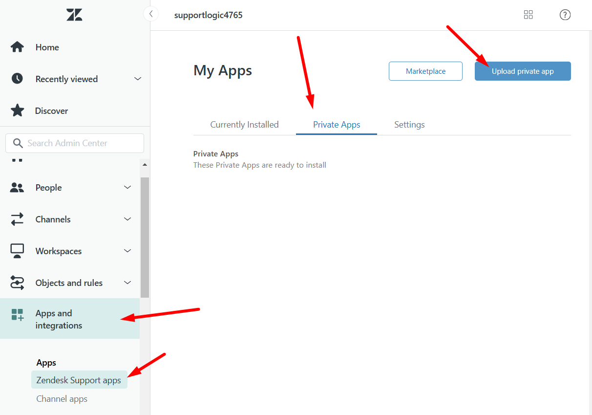The image size is (592, 415).
Task: Click the Apps sidebar section heading
Action: point(46,362)
